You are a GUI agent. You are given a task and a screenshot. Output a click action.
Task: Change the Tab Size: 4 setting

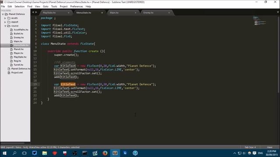click(x=250, y=147)
